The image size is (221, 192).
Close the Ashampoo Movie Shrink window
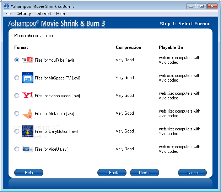tap(212, 6)
